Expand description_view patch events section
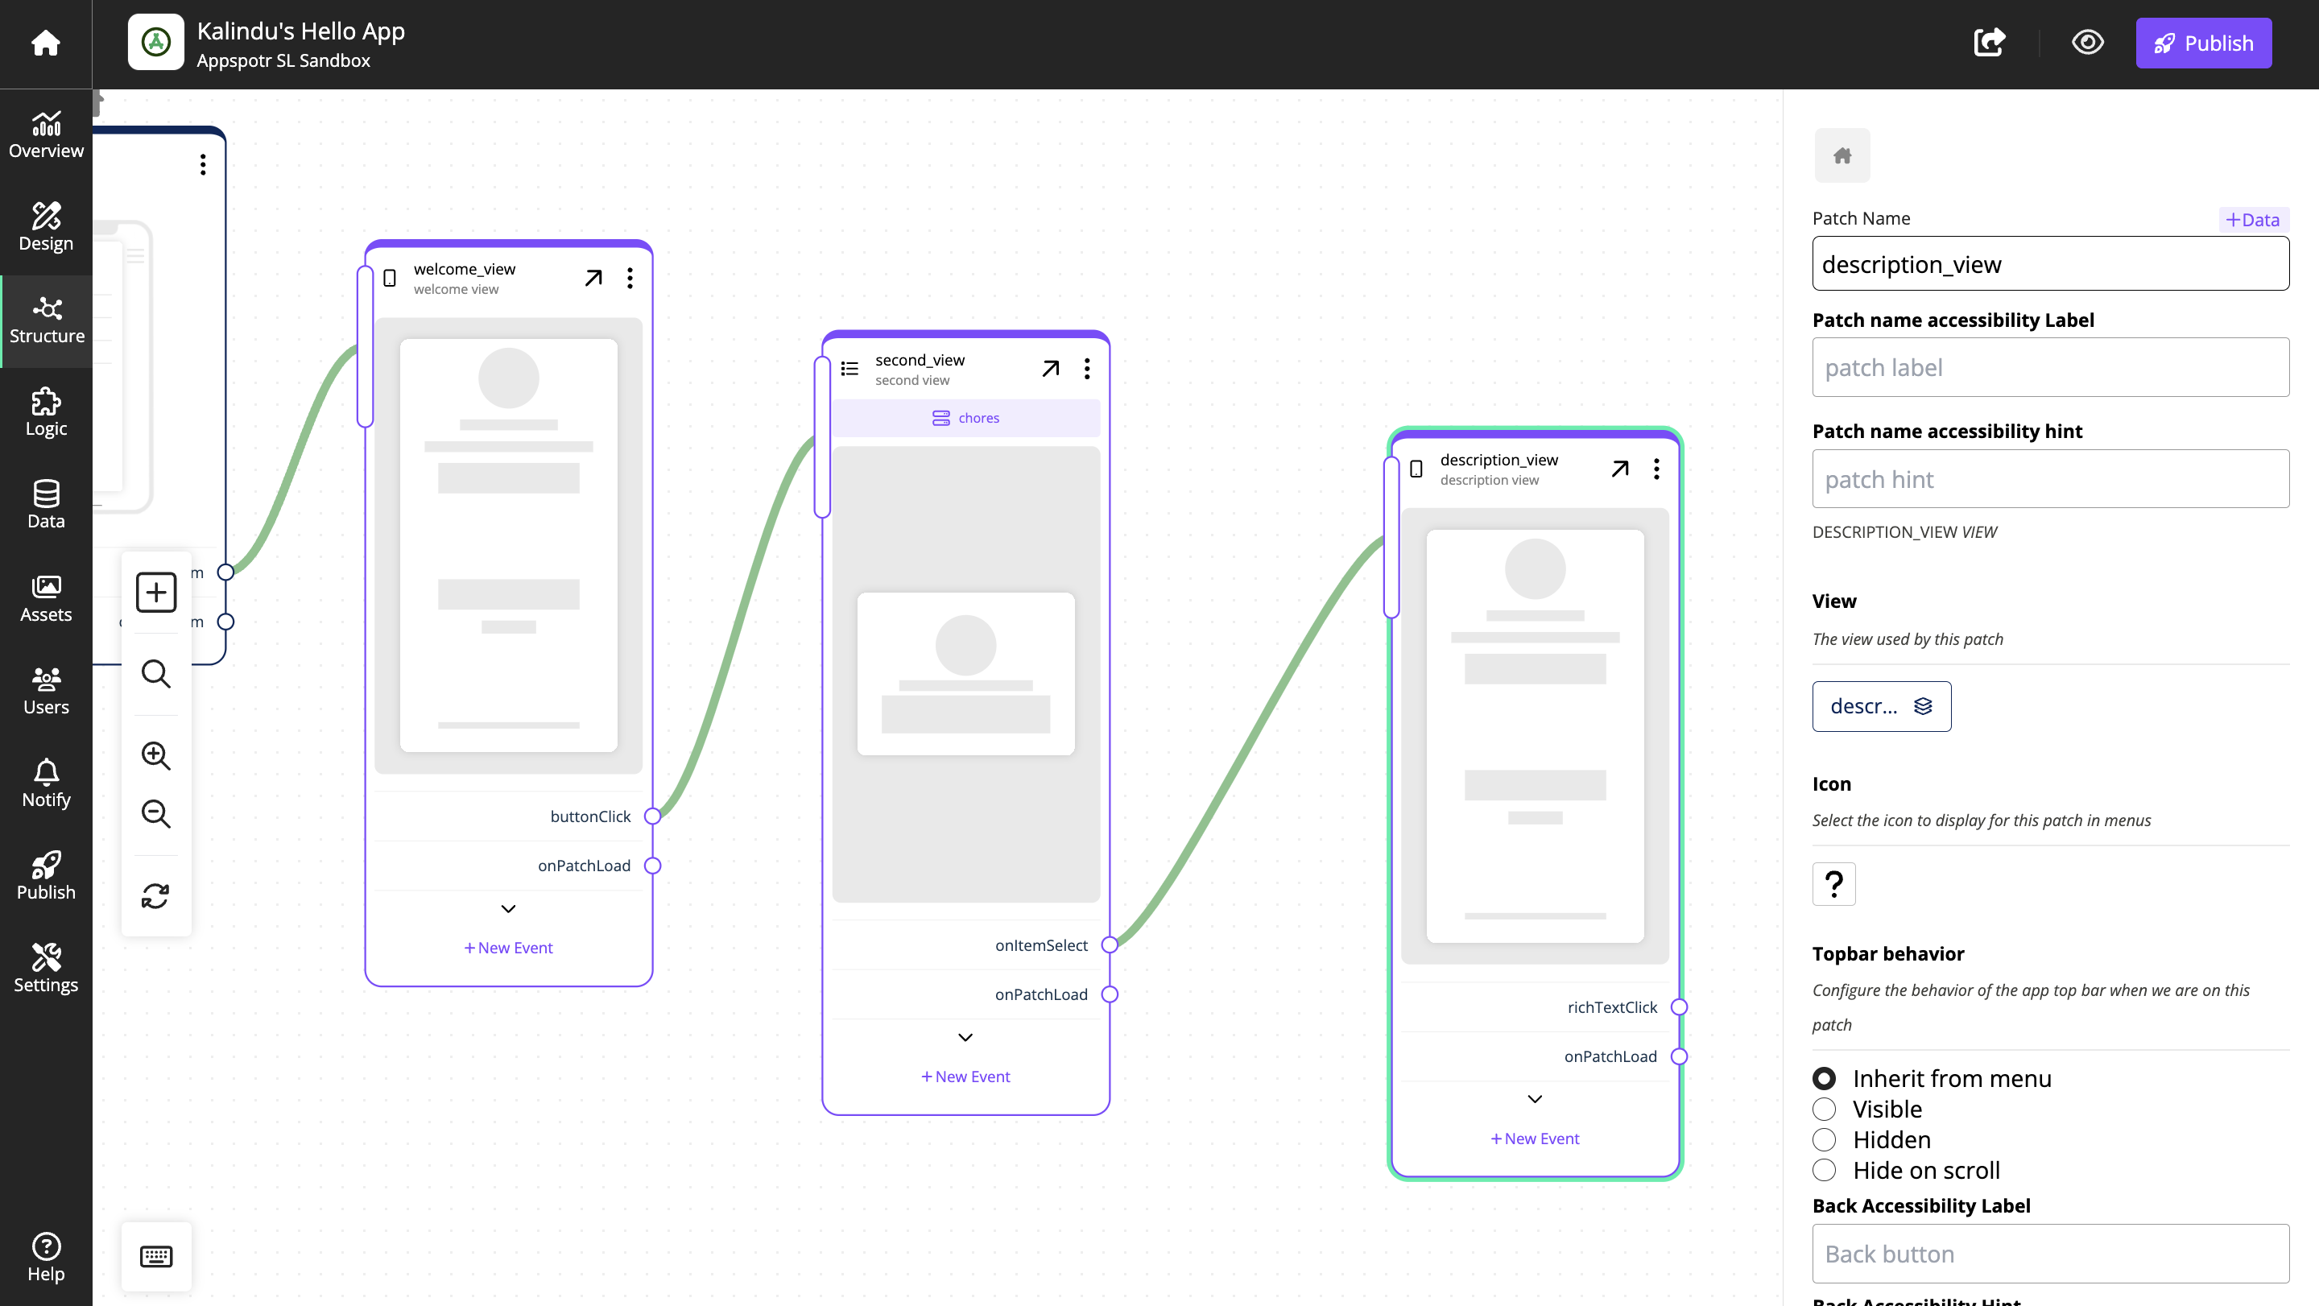The width and height of the screenshot is (2319, 1306). click(1532, 1099)
